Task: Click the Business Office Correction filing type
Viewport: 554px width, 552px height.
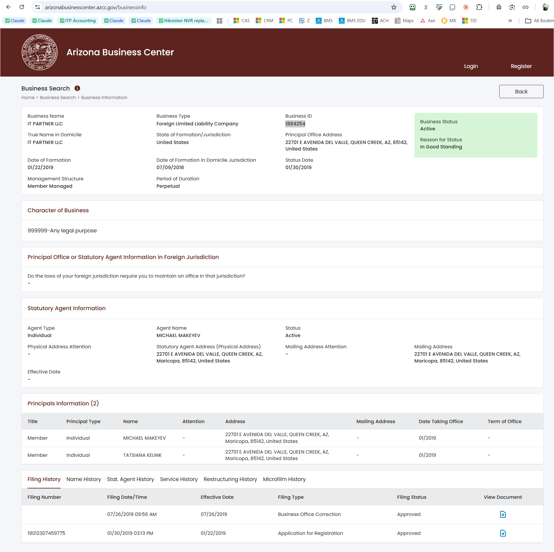Action: tap(309, 514)
